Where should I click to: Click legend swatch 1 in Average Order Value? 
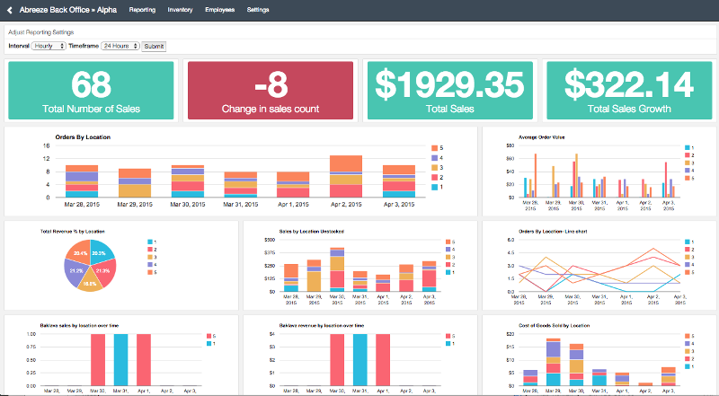click(688, 146)
